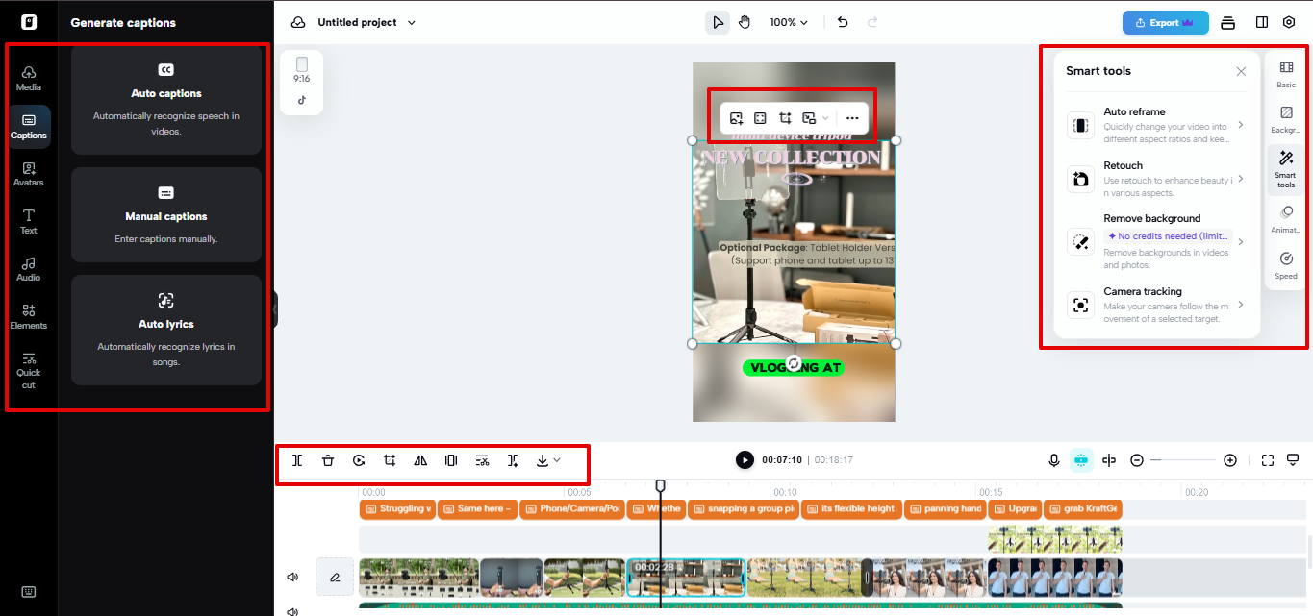Click the mirror flip icon in timeline toolbar
The image size is (1313, 616).
pyautogui.click(x=420, y=459)
